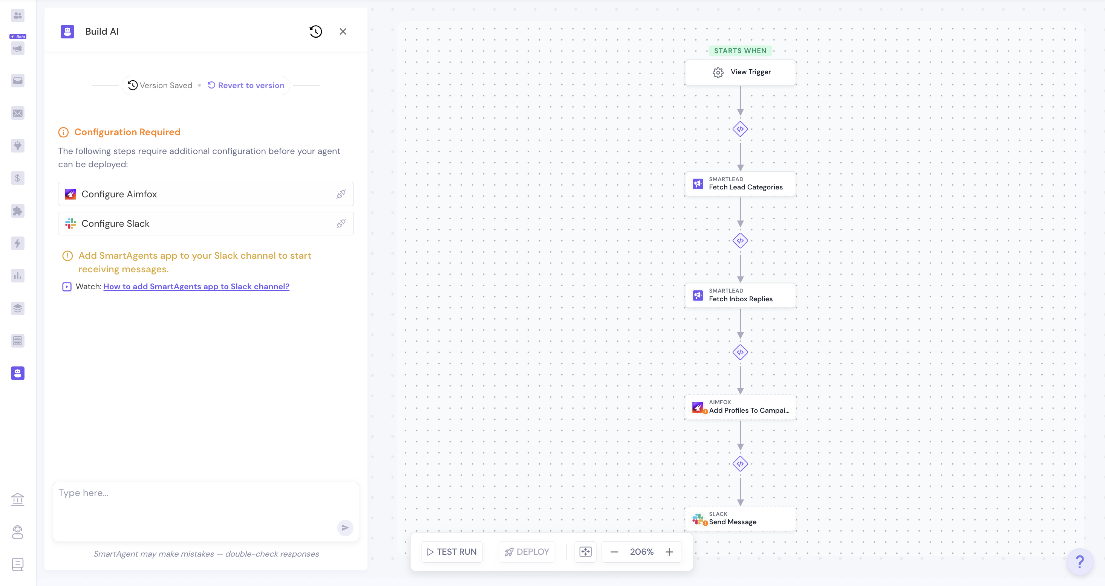Open the dollar sign sidebar icon
Image resolution: width=1105 pixels, height=586 pixels.
[x=18, y=179]
